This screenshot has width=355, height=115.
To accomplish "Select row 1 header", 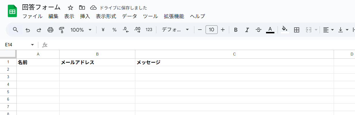I will (8, 62).
